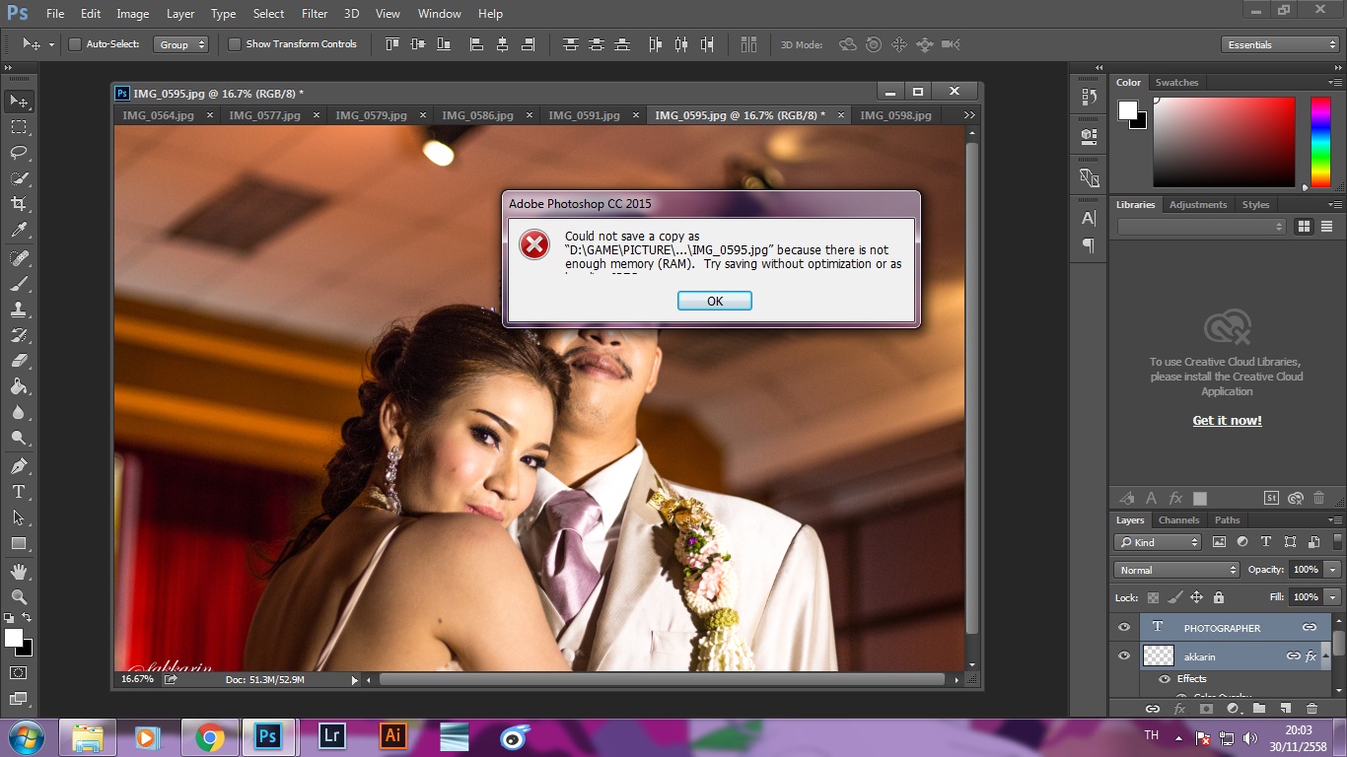Switch to the Adjustments tab
The width and height of the screenshot is (1347, 757).
tap(1198, 205)
